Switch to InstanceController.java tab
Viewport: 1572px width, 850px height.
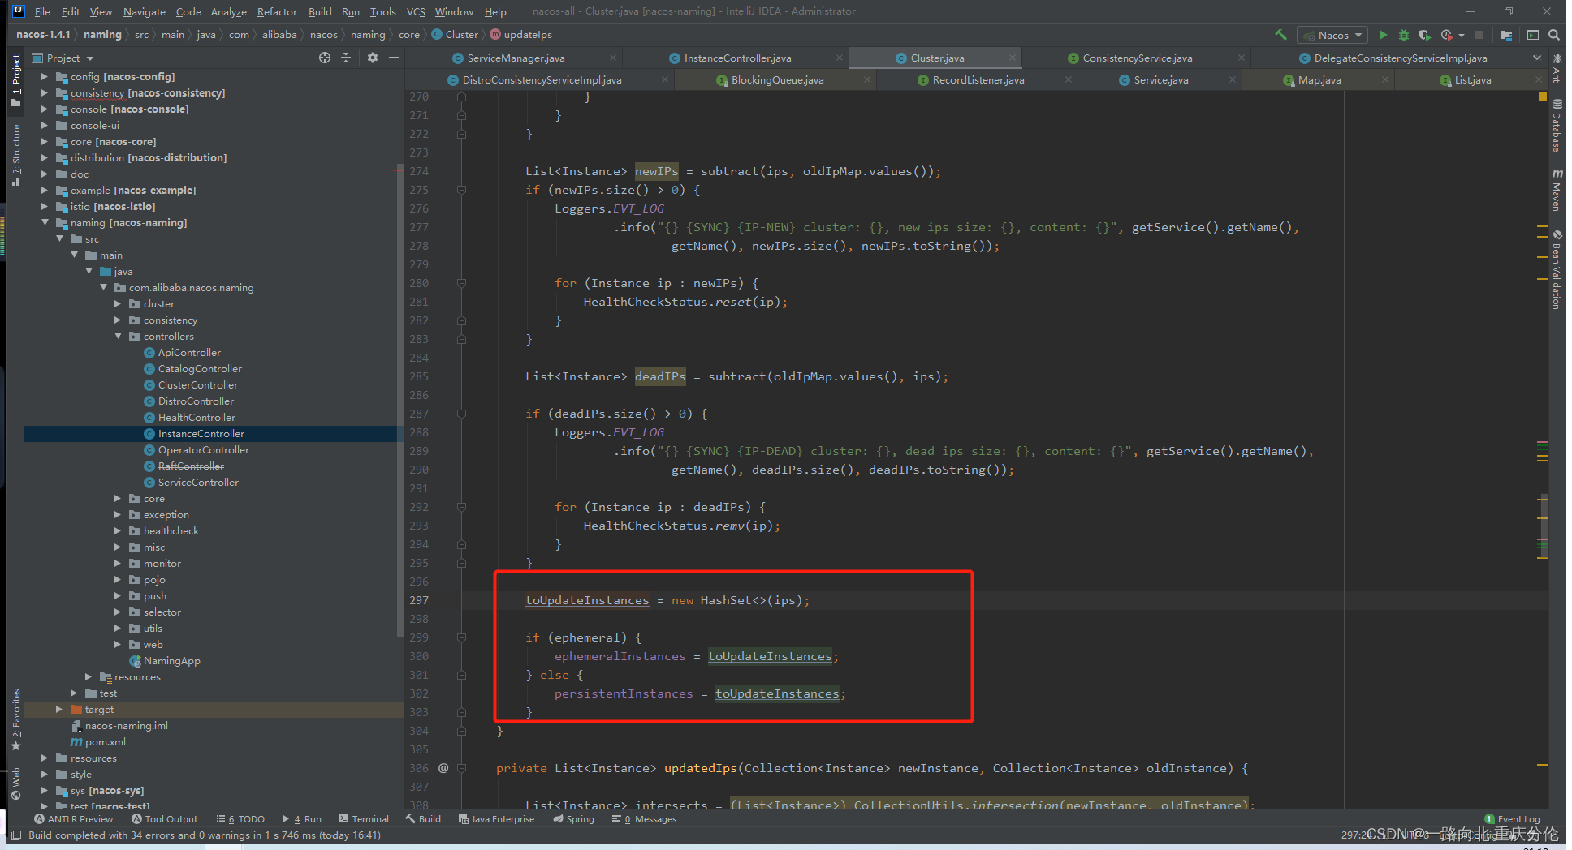pos(737,58)
